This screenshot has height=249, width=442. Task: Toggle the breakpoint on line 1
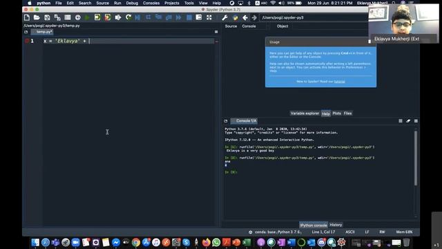pos(27,41)
